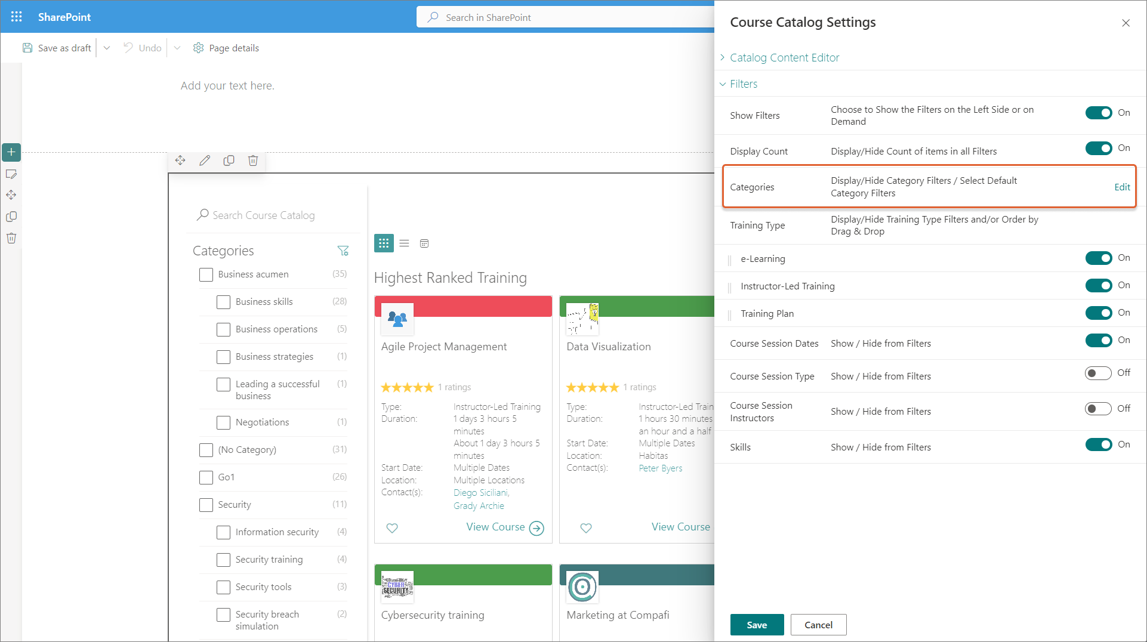Switch to grid view of courses
Screen dimensions: 1147x642
384,243
